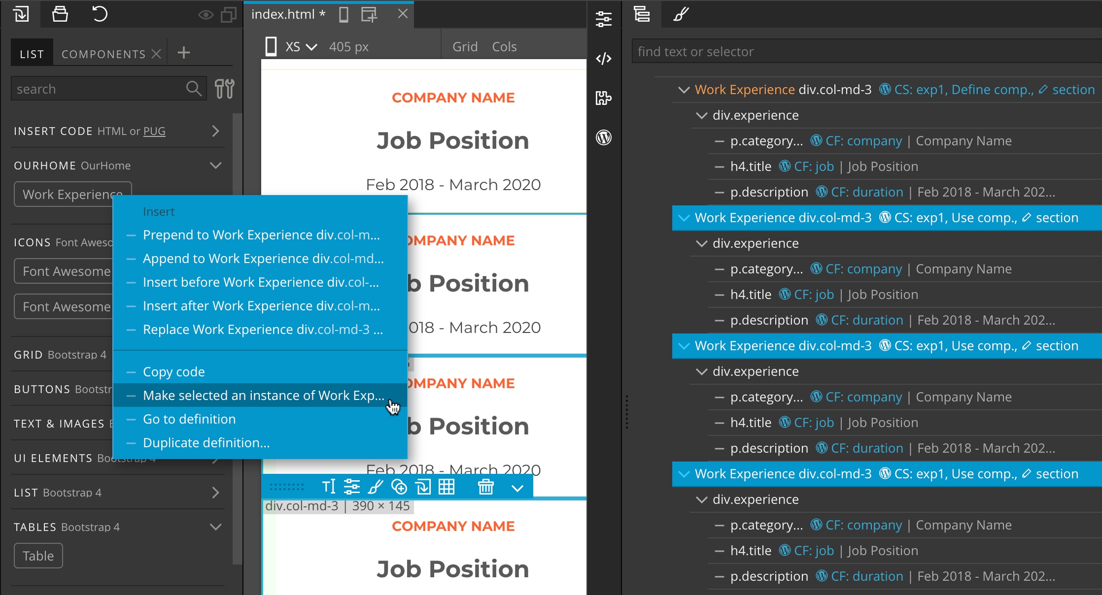
Task: Open the library settings tools icon
Action: [x=225, y=89]
